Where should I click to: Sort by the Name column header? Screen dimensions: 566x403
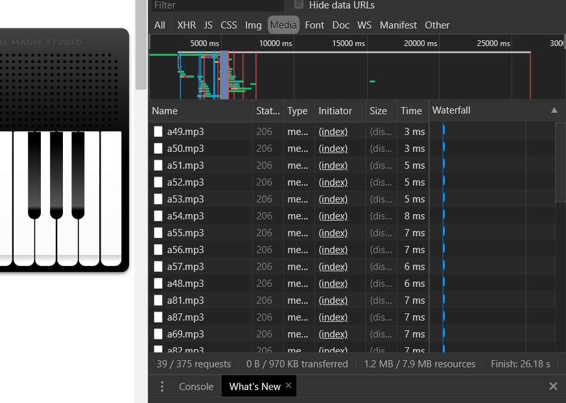click(x=200, y=110)
